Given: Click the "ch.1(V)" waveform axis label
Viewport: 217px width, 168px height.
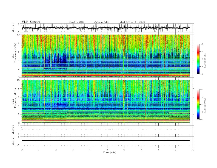Looking at the screenshot, I should pyautogui.click(x=13, y=28).
